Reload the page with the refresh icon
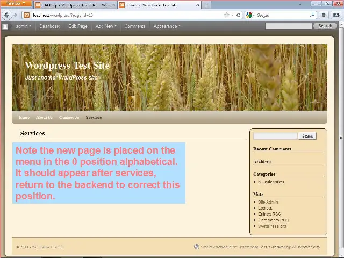344x258 pixels. coord(239,15)
